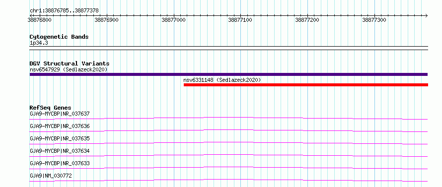The image size is (442, 187).
Task: Click the 1p34.3 cytogenetic band line
Action: [228, 48]
